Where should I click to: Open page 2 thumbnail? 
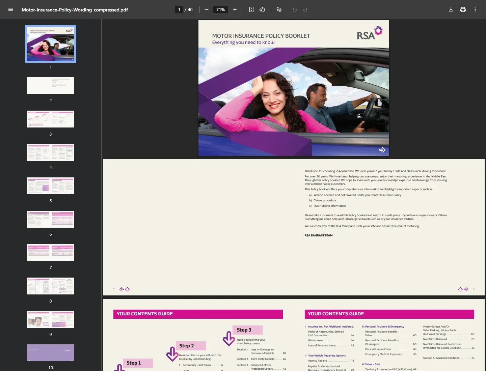click(x=51, y=86)
